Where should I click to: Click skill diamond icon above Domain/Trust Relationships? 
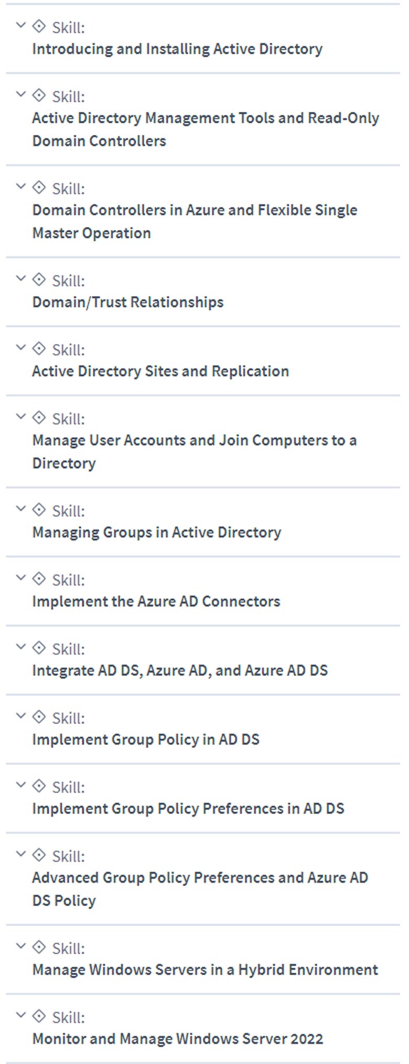pos(39,279)
